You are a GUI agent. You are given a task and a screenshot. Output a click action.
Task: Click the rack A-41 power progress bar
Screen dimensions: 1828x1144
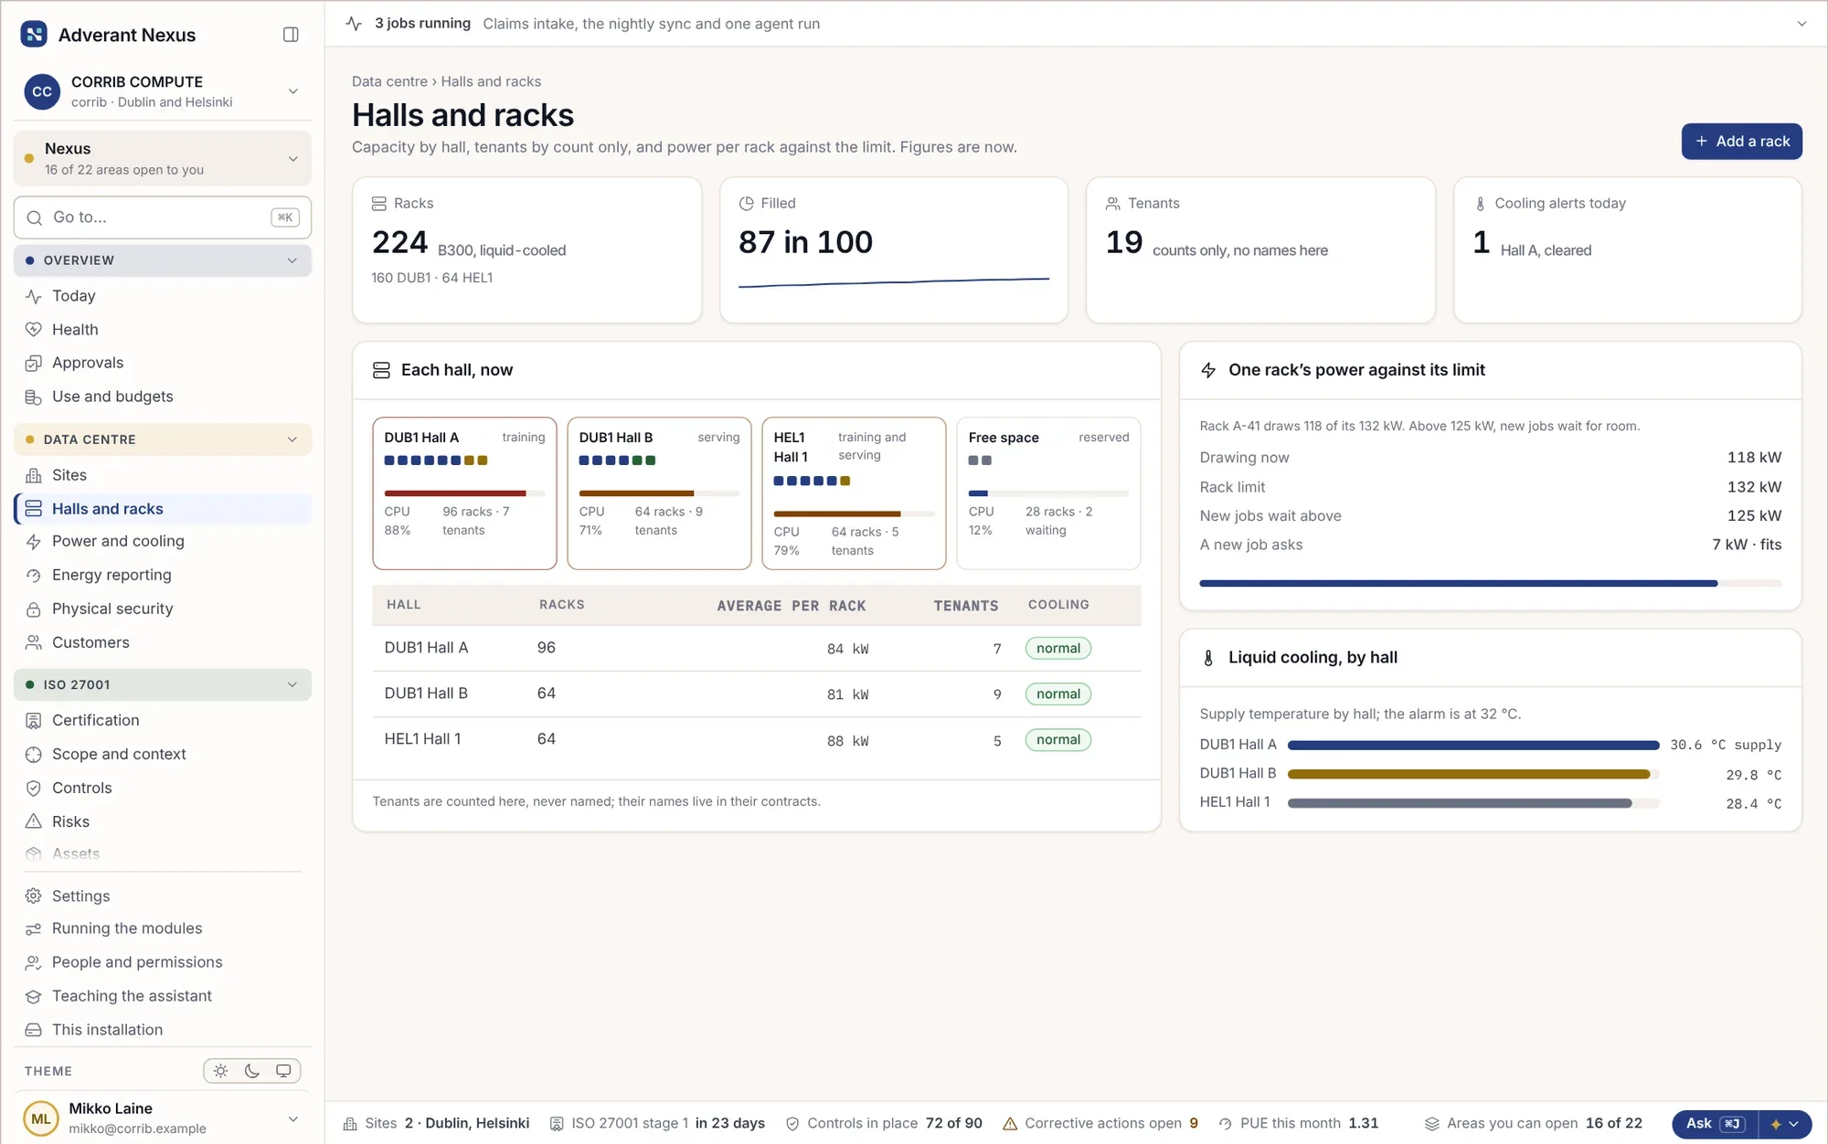pyautogui.click(x=1490, y=583)
